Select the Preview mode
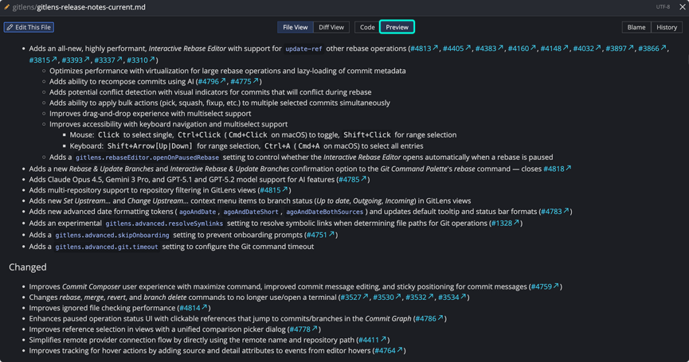The height and width of the screenshot is (362, 689). [397, 27]
